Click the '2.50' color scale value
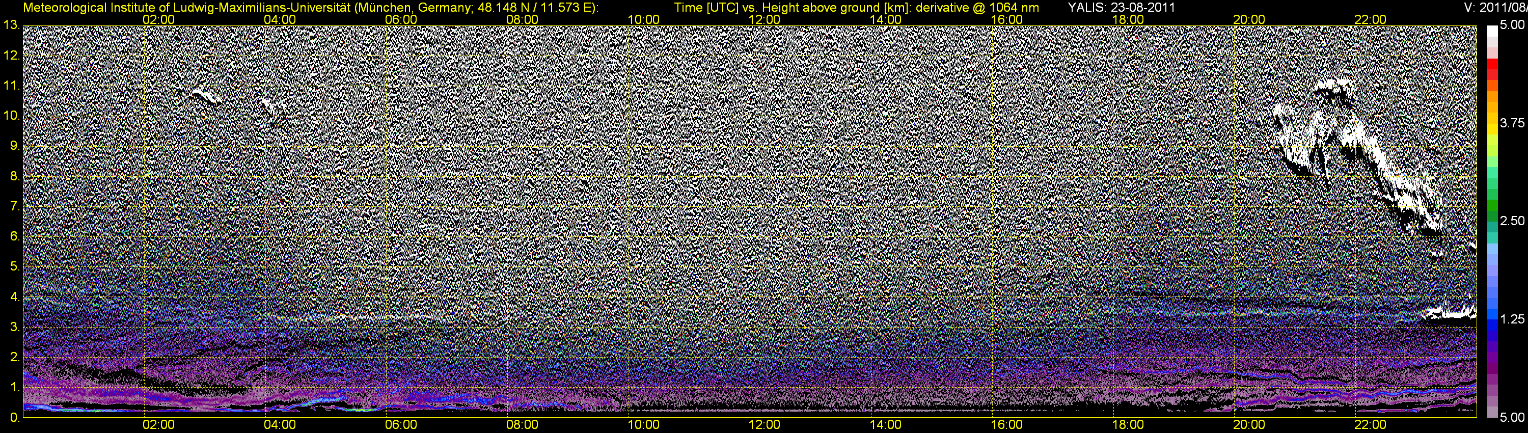 [x=1512, y=221]
